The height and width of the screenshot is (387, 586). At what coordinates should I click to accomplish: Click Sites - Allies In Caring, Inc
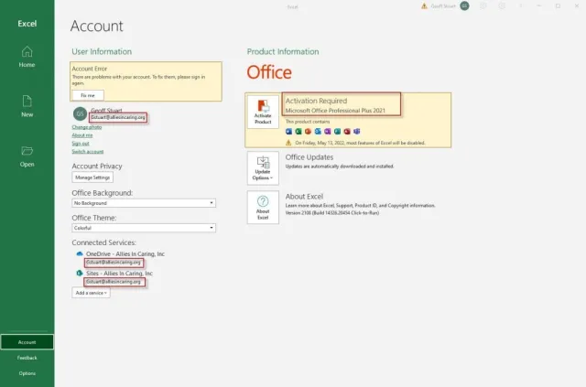(x=119, y=273)
